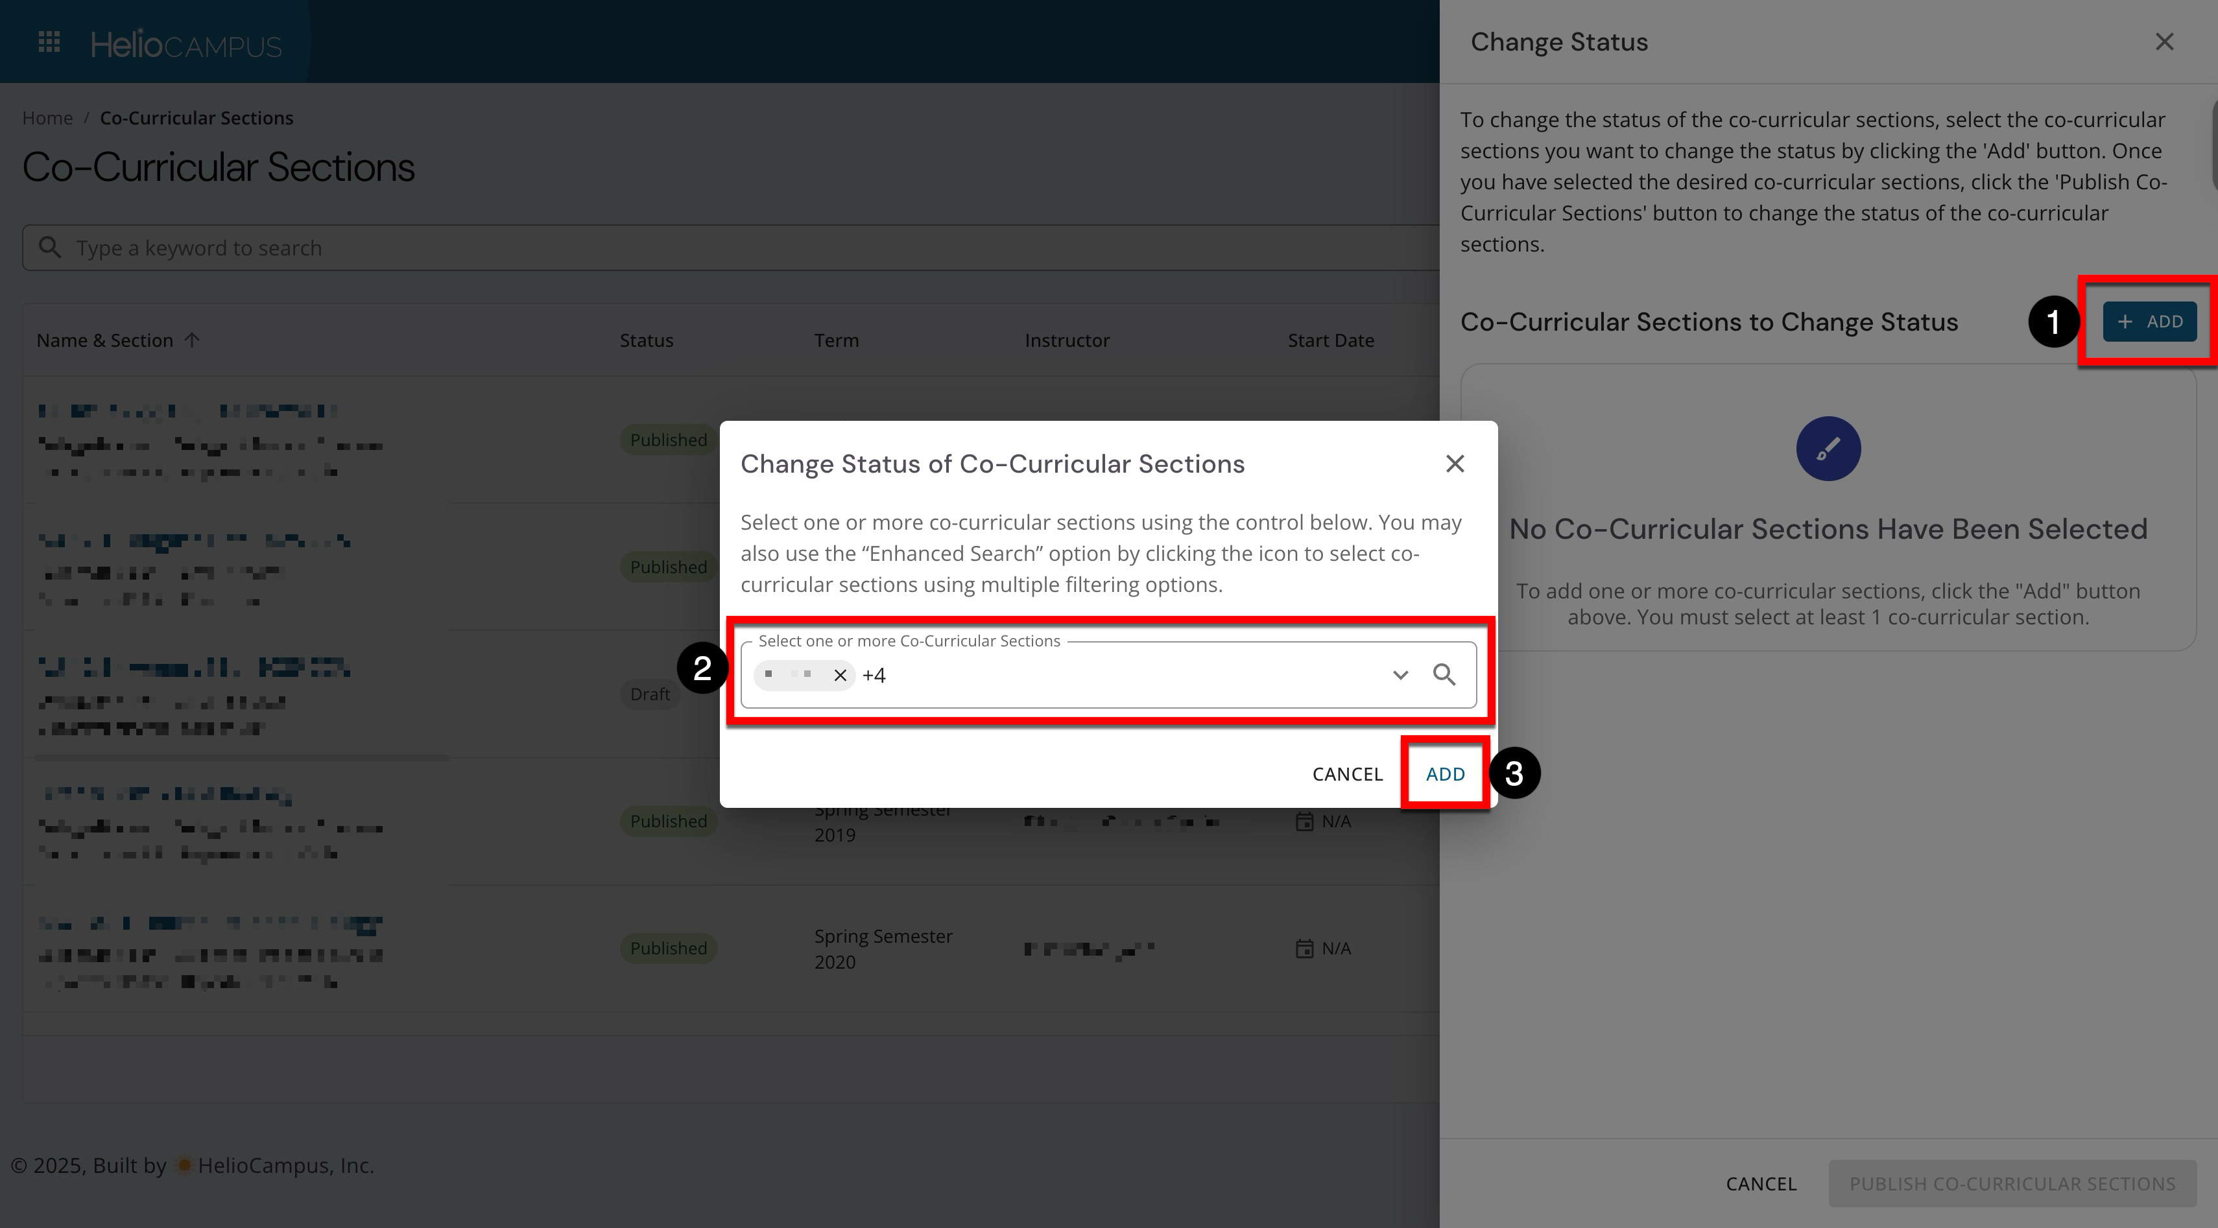Click the Enhanced Search magnifier icon
Image resolution: width=2218 pixels, height=1228 pixels.
[1444, 675]
